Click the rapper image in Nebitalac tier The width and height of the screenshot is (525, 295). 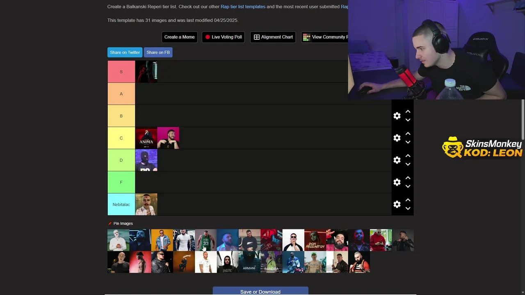(x=146, y=204)
